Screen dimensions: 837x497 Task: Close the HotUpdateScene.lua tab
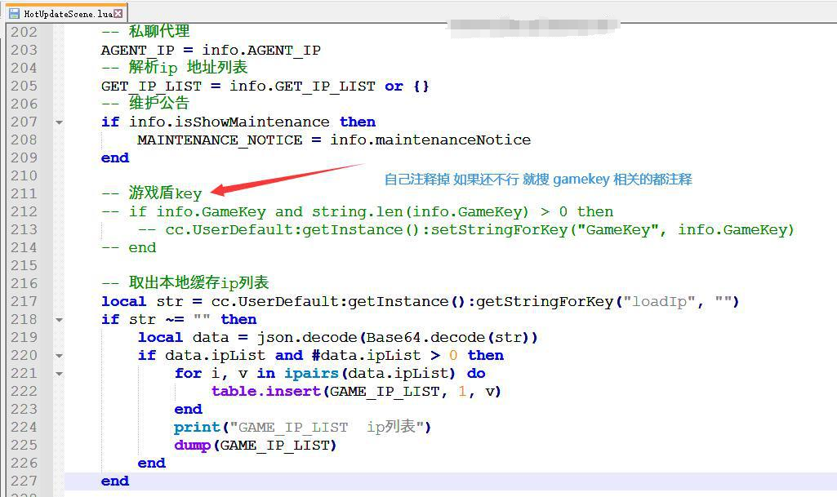click(x=118, y=14)
